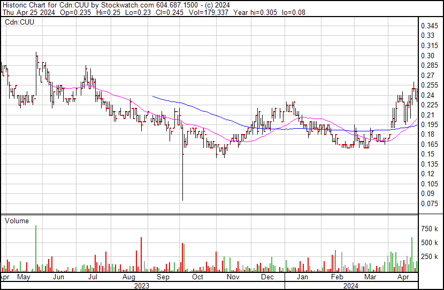Click the 0.30 price axis label
Screen dimensions: 444x290
tap(427, 56)
